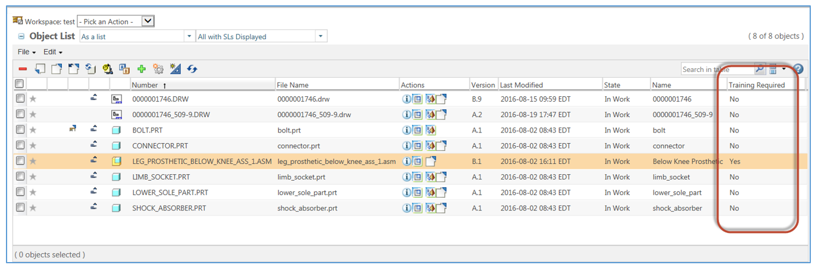
Task: Sort by the Version column header
Action: (x=483, y=85)
